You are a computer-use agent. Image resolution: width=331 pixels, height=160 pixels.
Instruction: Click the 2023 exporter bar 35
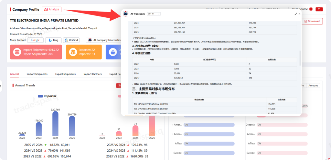coord(119,133)
